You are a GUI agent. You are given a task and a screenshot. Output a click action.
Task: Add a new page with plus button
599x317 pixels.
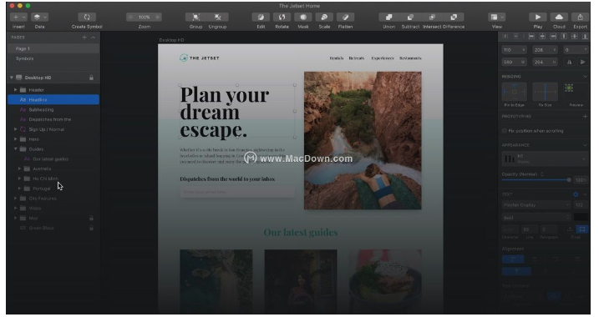84,38
